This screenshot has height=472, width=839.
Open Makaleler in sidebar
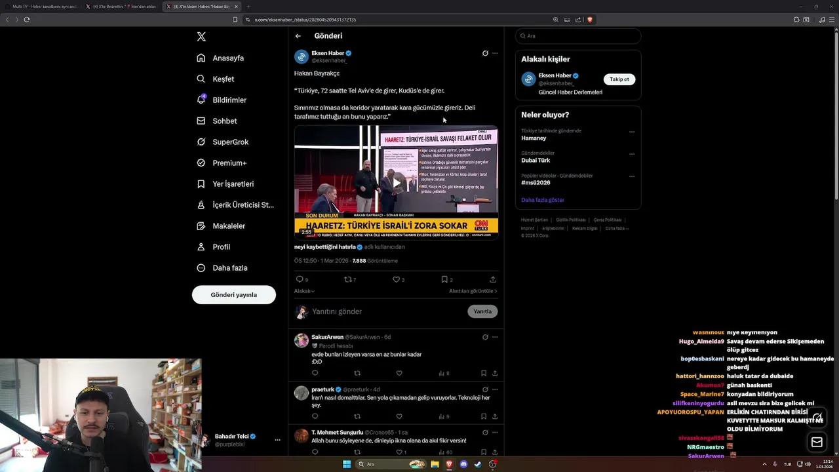[x=221, y=226]
